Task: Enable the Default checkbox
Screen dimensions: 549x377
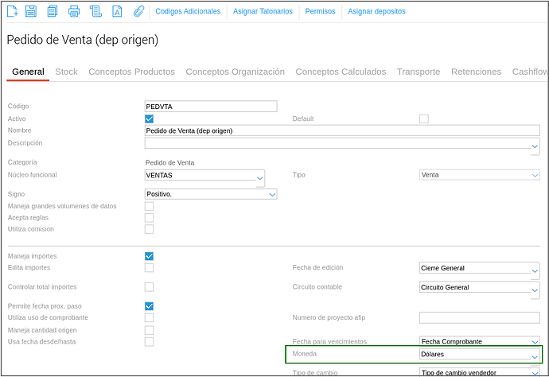Action: coord(424,119)
